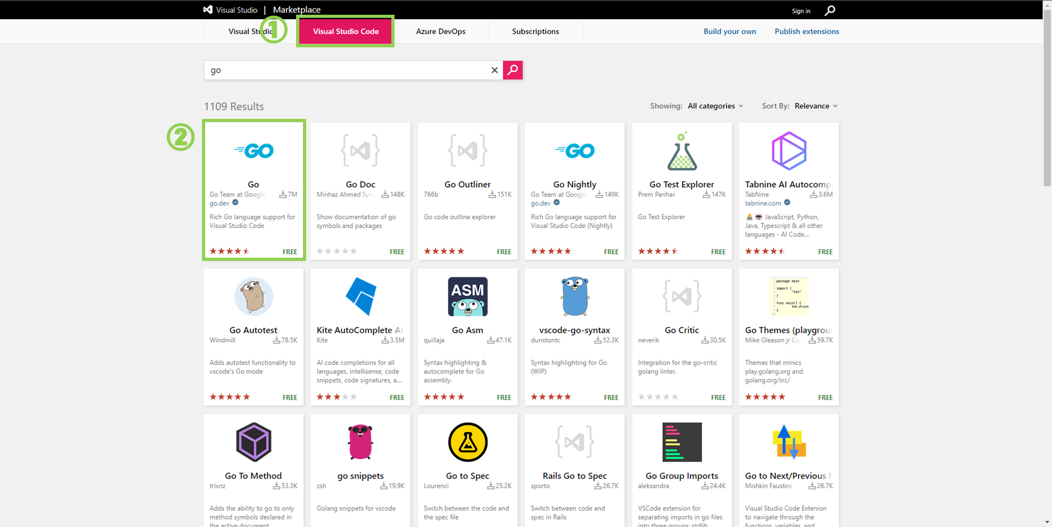Open the Go Group Imports icon
The width and height of the screenshot is (1052, 527).
coord(682,442)
